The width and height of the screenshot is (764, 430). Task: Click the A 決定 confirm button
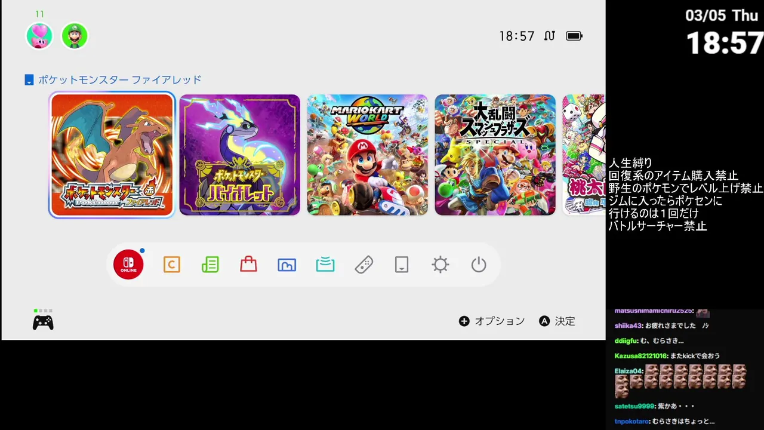tap(557, 321)
